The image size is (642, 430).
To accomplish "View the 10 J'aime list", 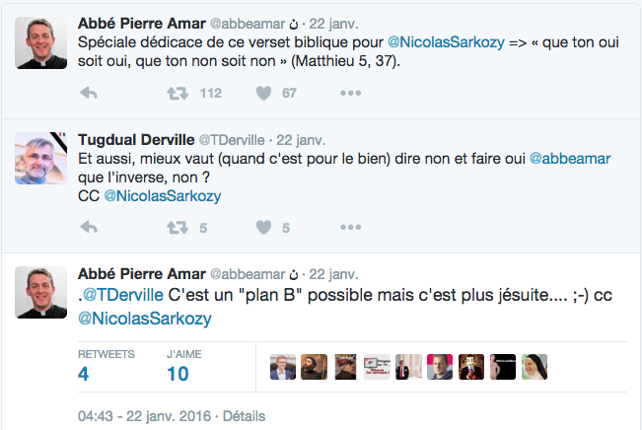I will point(183,366).
